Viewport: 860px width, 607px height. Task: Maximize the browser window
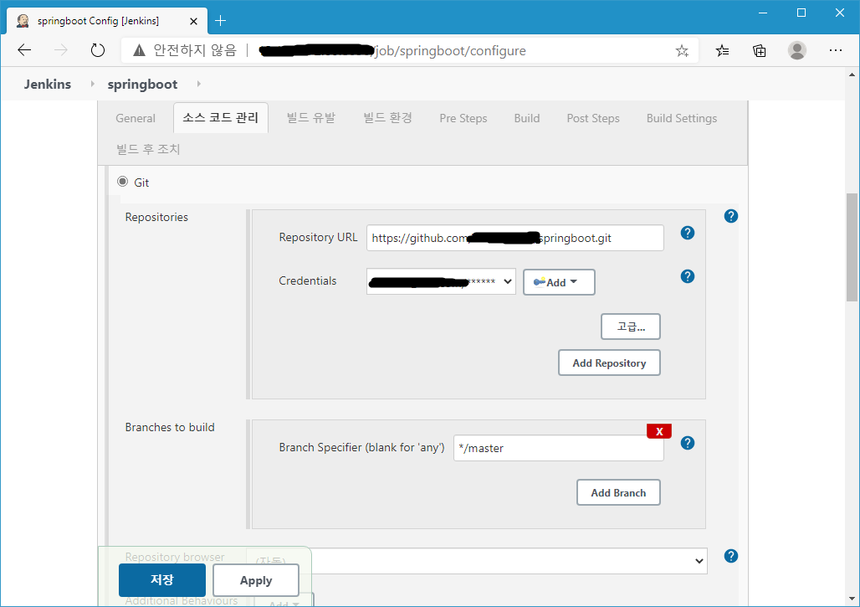tap(801, 13)
